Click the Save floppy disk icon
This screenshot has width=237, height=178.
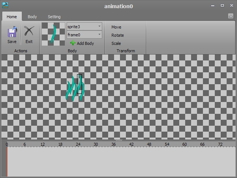[x=12, y=32]
